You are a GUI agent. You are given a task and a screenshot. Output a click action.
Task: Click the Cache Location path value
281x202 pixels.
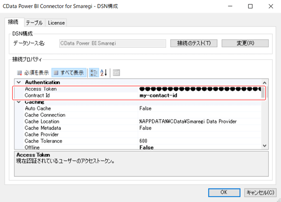[188, 121]
